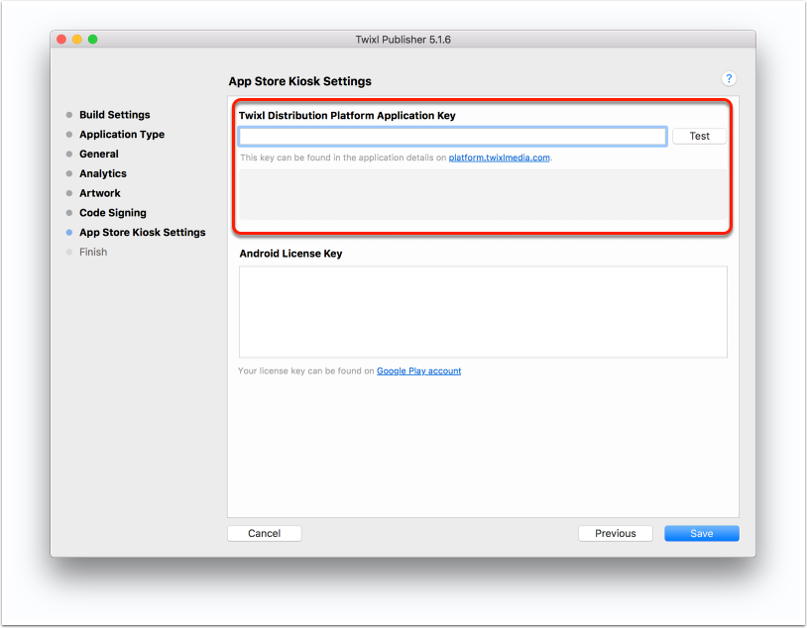The width and height of the screenshot is (807, 628).
Task: Go back with the Previous button
Action: point(616,533)
